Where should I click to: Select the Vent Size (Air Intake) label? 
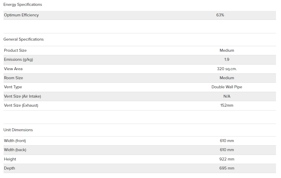click(x=22, y=96)
